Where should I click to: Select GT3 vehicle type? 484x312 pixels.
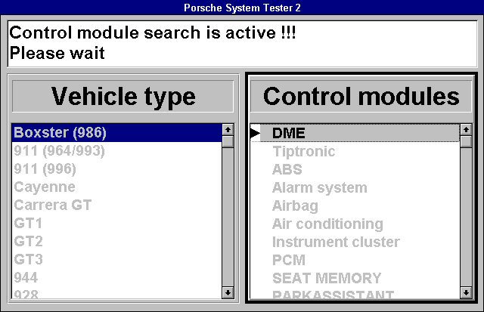[x=29, y=260]
